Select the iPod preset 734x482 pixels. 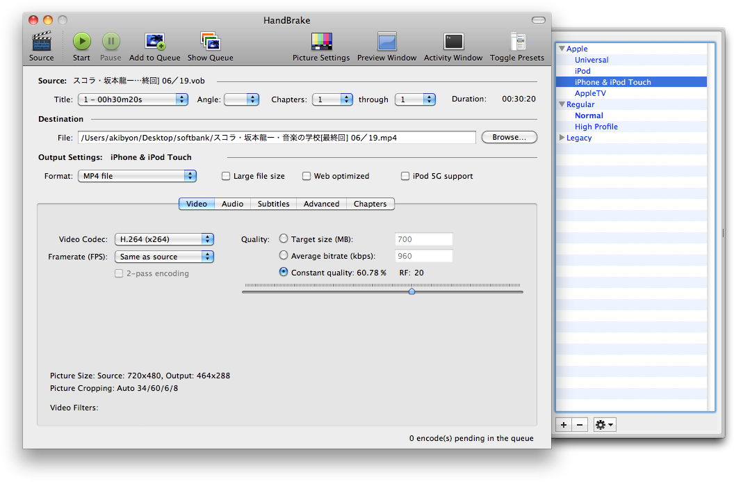tap(582, 71)
